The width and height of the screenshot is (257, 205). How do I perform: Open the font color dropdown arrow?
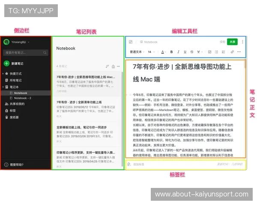(x=165, y=52)
